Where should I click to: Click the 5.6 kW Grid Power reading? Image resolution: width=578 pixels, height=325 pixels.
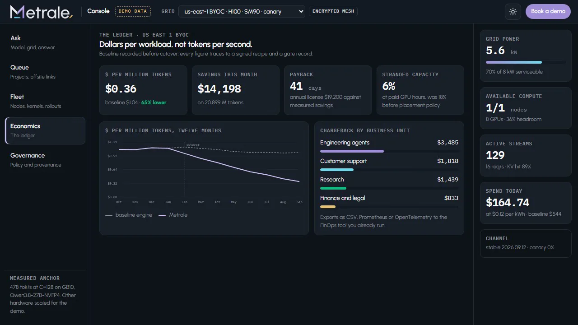pos(502,51)
